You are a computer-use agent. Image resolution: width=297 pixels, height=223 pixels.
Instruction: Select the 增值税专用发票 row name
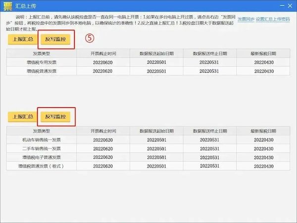coord(42,62)
